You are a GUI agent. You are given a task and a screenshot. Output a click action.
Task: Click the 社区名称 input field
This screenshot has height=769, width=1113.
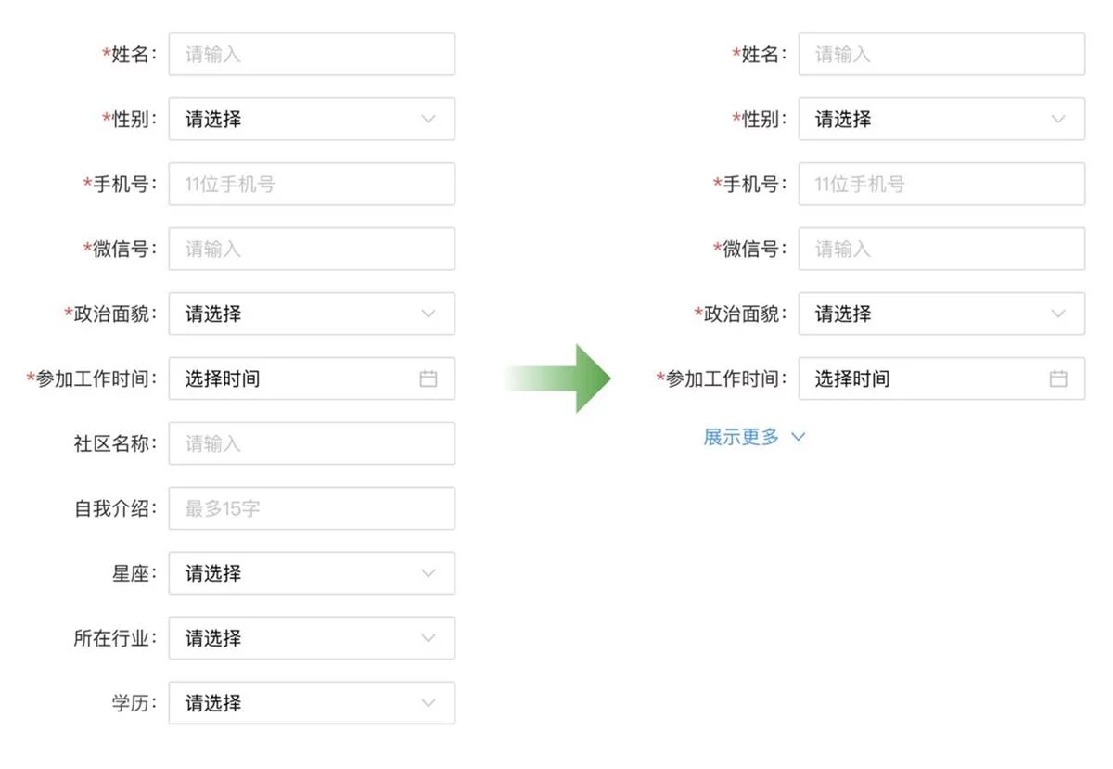click(312, 443)
